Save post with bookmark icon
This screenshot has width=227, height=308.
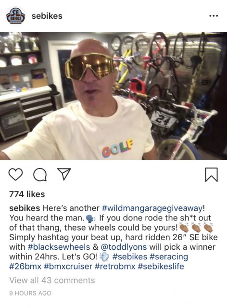pos(212,174)
